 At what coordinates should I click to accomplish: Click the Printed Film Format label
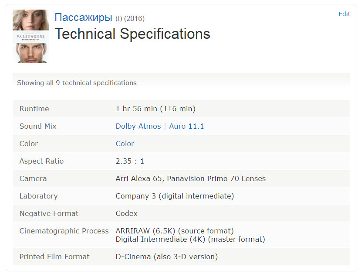[54, 257]
